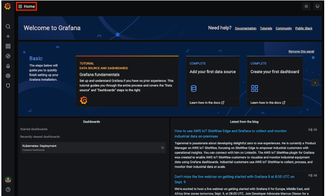This screenshot has height=196, width=326.
Task: Open the Tutorials link
Action: (x=266, y=28)
